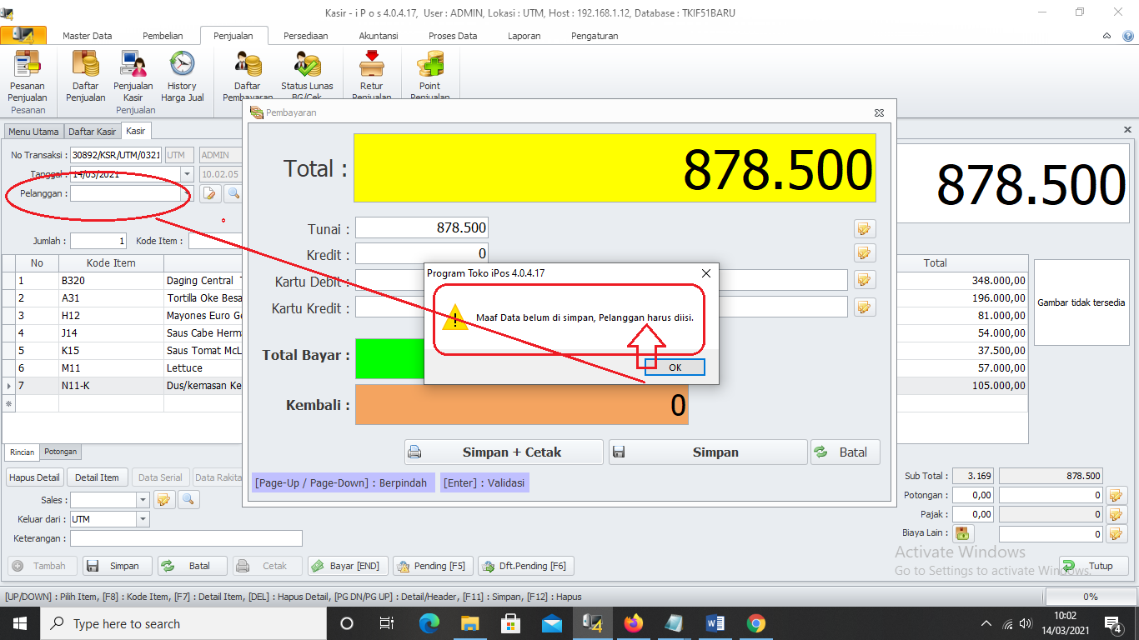Expand the Sales dropdown
This screenshot has width=1139, height=640.
point(143,500)
